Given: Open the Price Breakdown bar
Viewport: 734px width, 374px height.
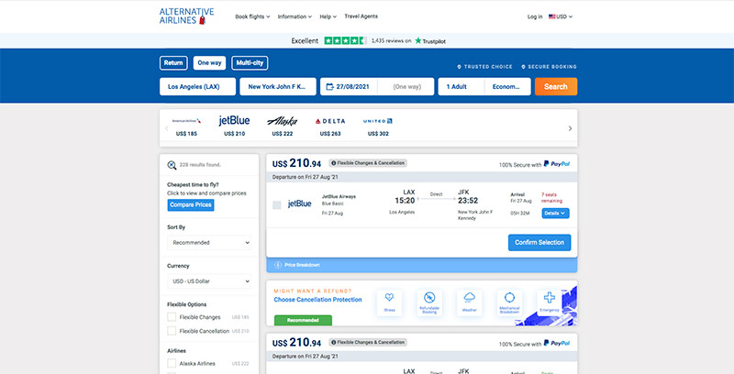Looking at the screenshot, I should click(x=422, y=265).
